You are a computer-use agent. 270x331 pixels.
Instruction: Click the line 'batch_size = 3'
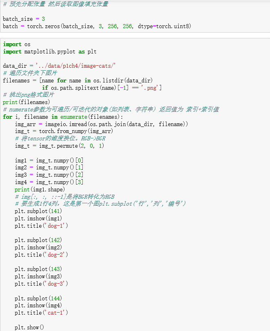[24, 19]
